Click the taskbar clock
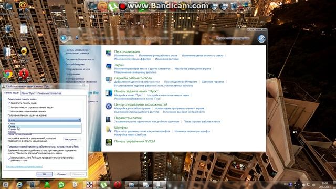 click(325, 185)
